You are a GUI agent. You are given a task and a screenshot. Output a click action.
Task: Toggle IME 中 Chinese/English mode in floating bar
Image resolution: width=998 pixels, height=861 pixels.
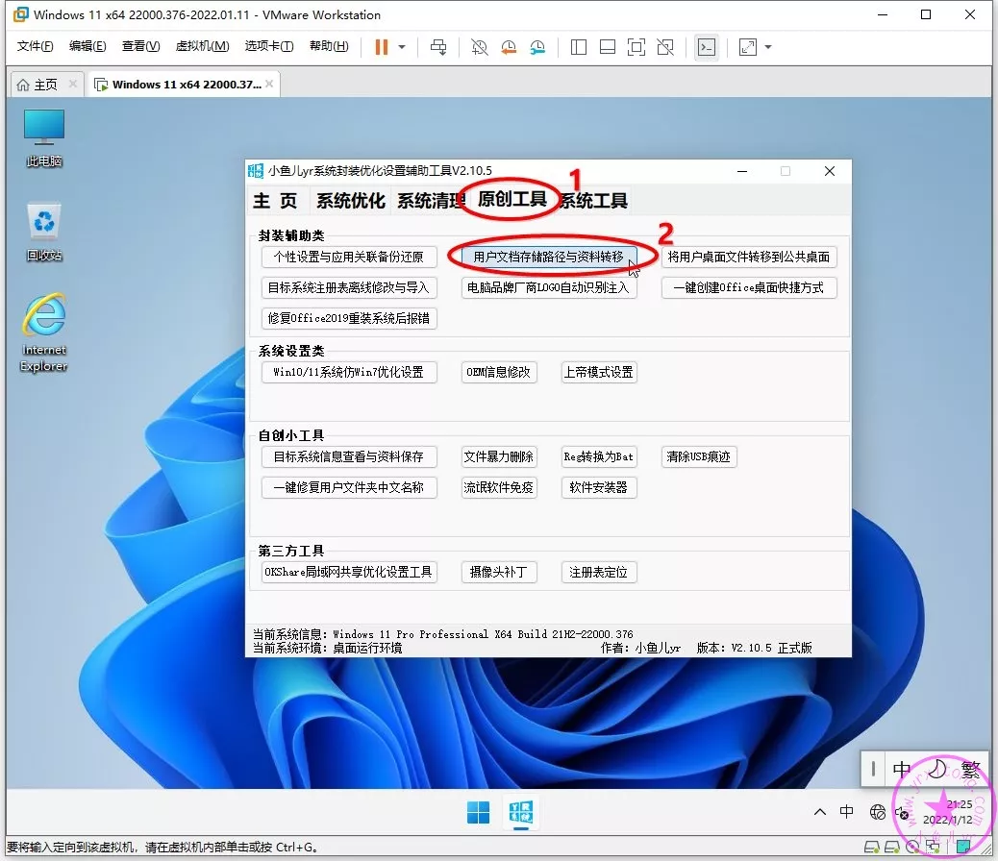(901, 769)
